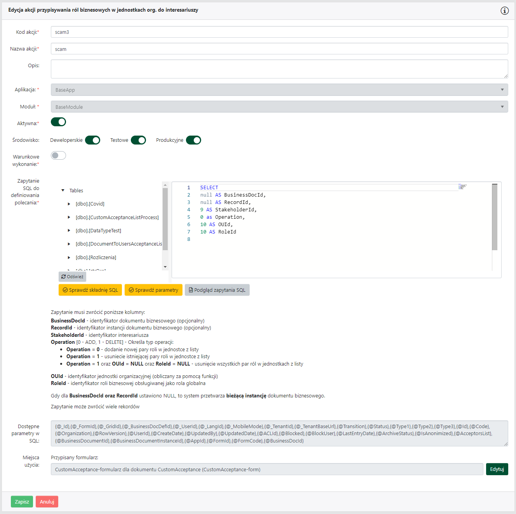The image size is (516, 514).
Task: Switch off the Produkcyjne environment toggle
Action: pyautogui.click(x=193, y=140)
